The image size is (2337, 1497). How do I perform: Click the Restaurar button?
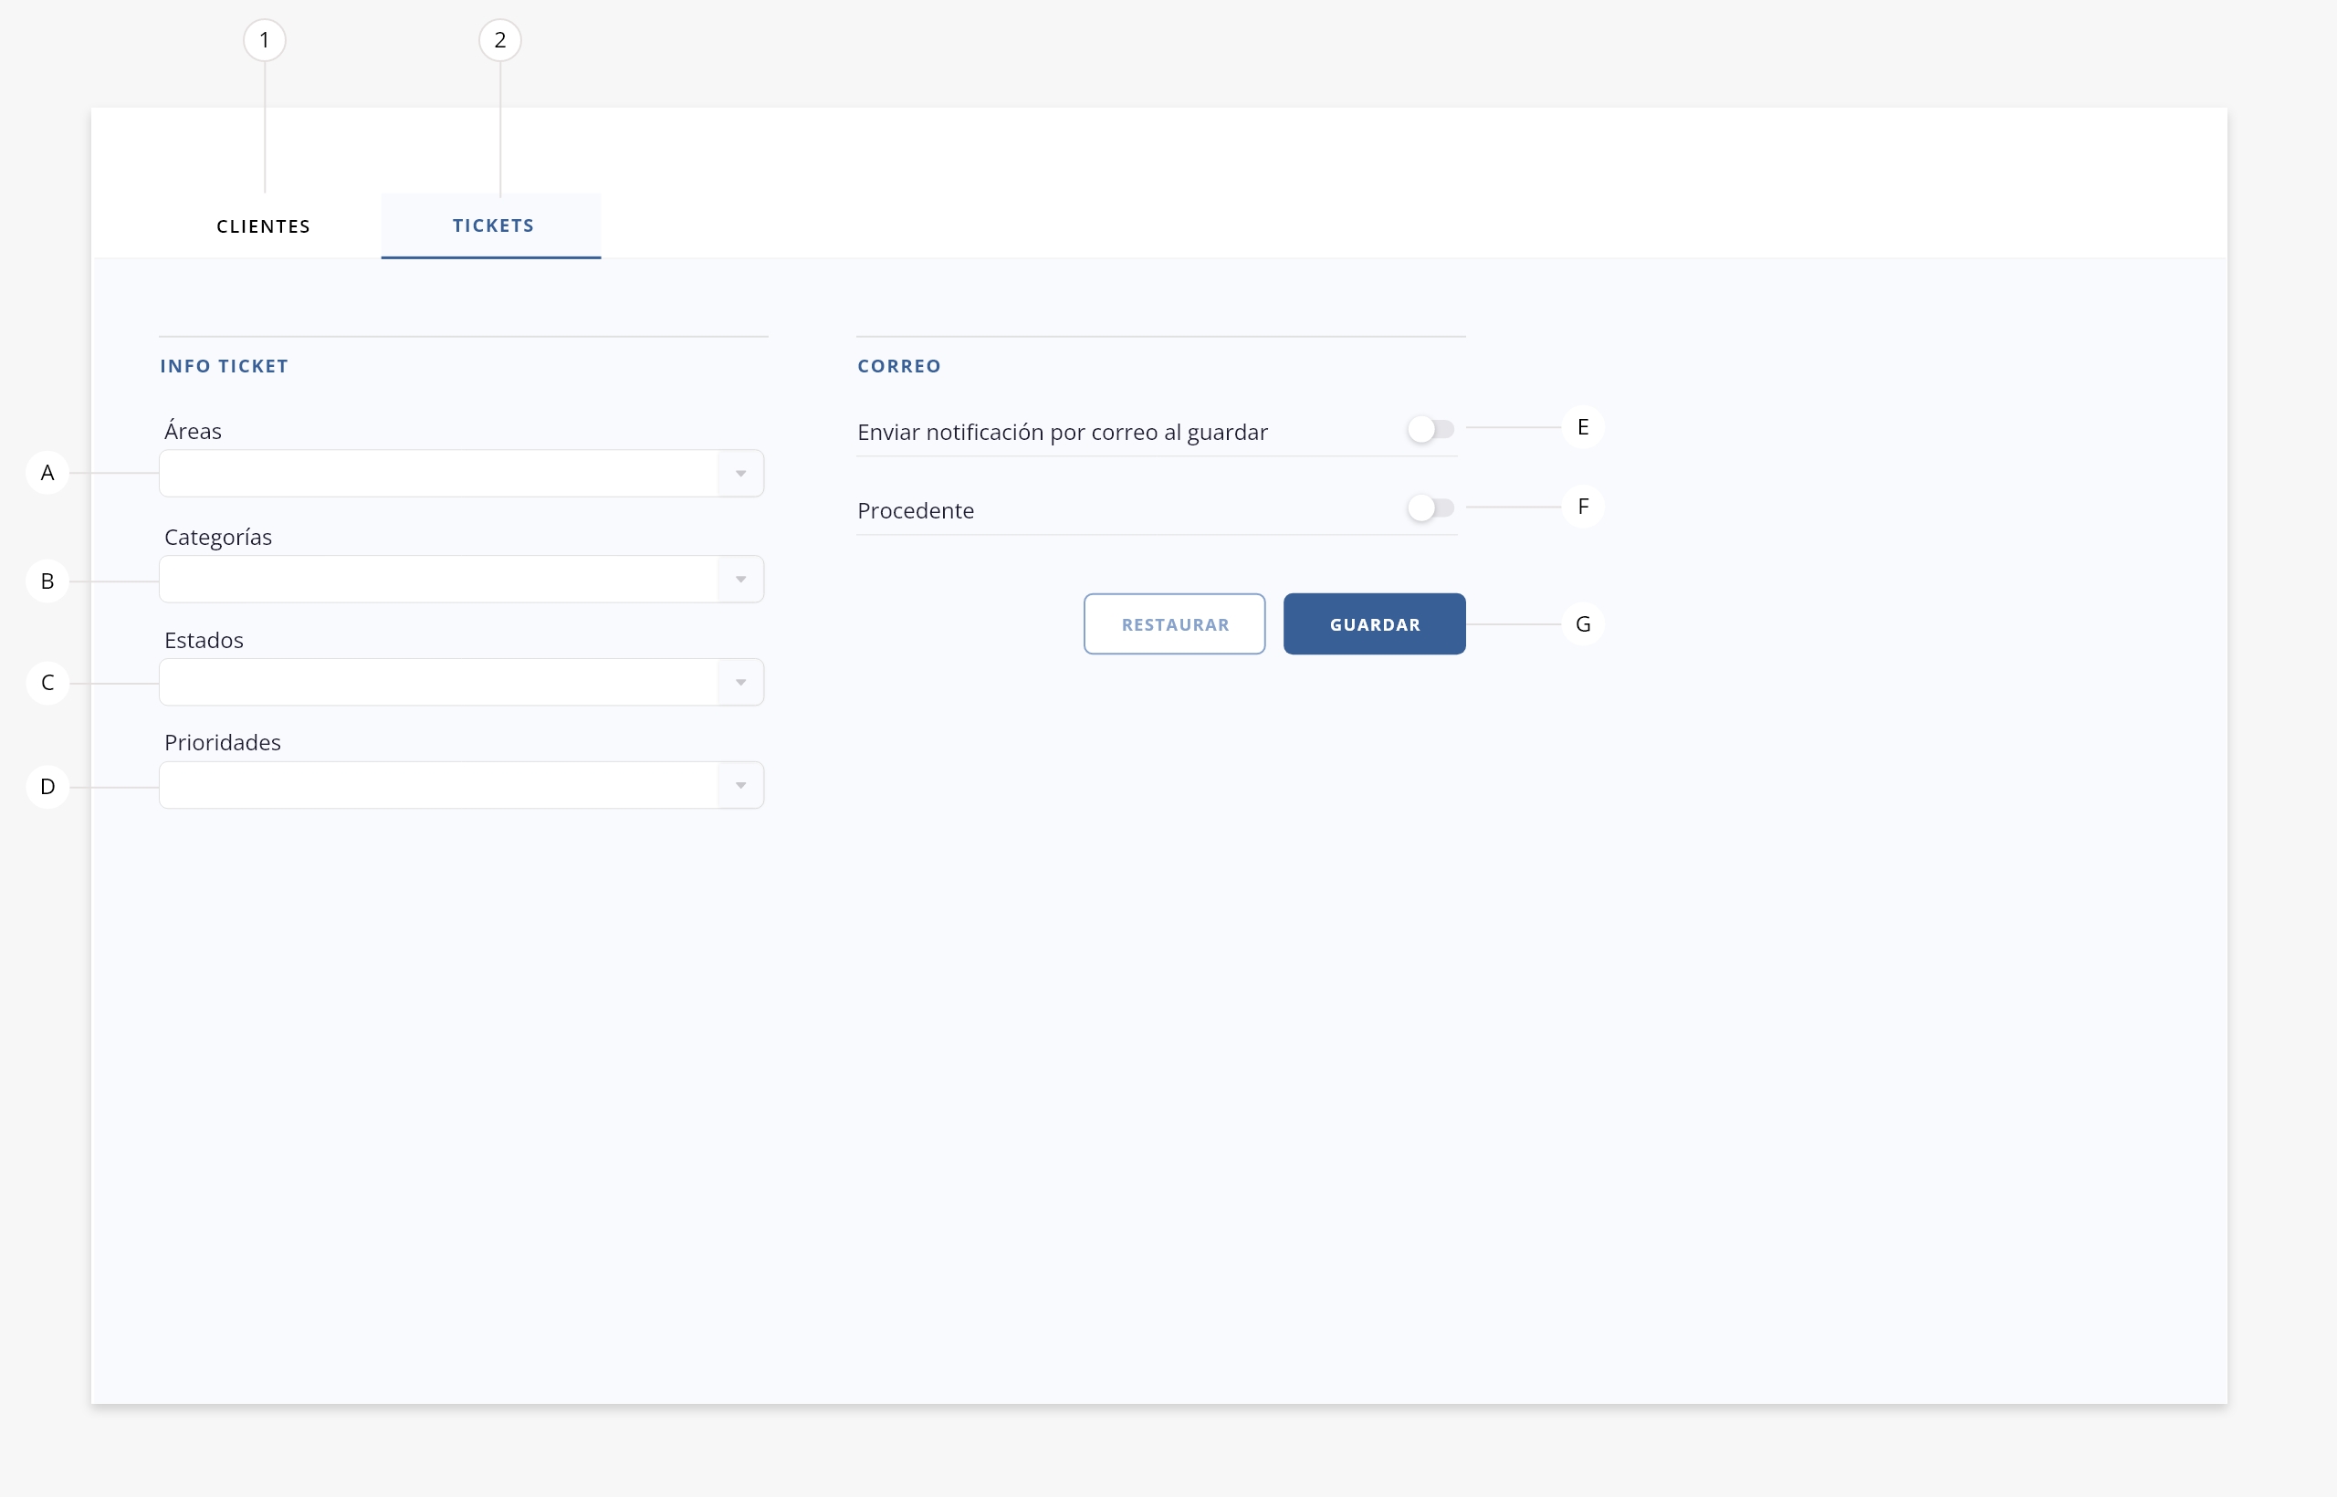1174,624
